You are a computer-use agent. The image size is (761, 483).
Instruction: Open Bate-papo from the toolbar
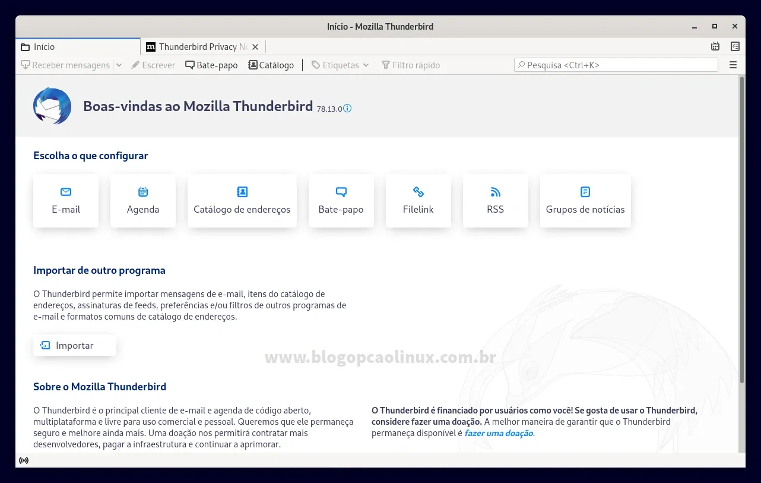pyautogui.click(x=211, y=65)
